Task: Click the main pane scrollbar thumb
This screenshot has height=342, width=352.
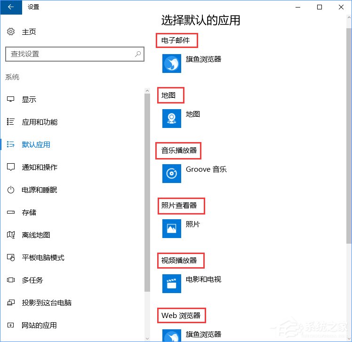Action: click(349, 136)
